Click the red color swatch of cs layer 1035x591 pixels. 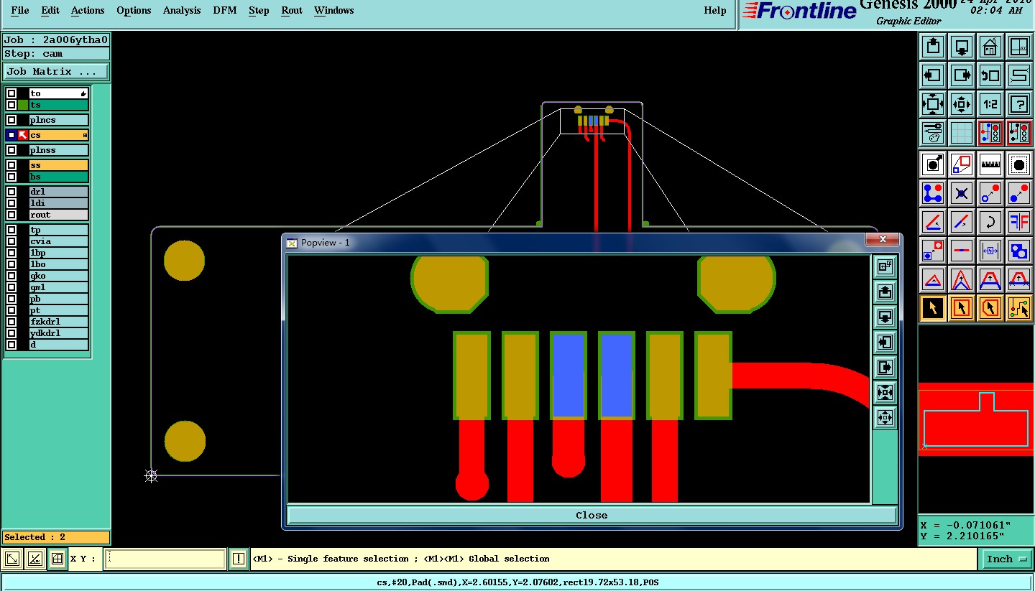coord(23,135)
